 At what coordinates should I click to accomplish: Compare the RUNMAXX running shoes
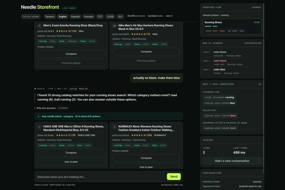(x=146, y=158)
